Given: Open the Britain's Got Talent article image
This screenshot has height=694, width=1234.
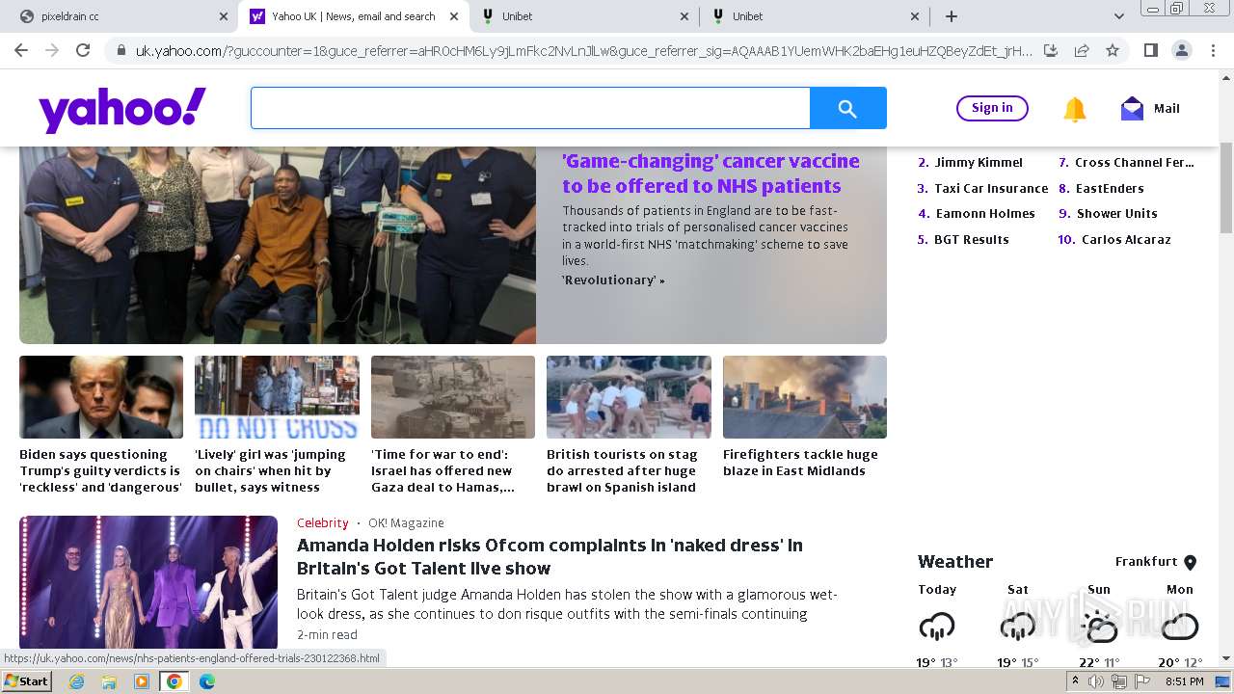Looking at the screenshot, I should 148,582.
